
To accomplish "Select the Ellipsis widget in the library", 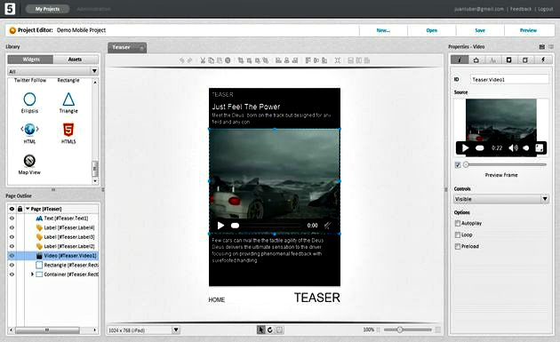I will tap(29, 103).
